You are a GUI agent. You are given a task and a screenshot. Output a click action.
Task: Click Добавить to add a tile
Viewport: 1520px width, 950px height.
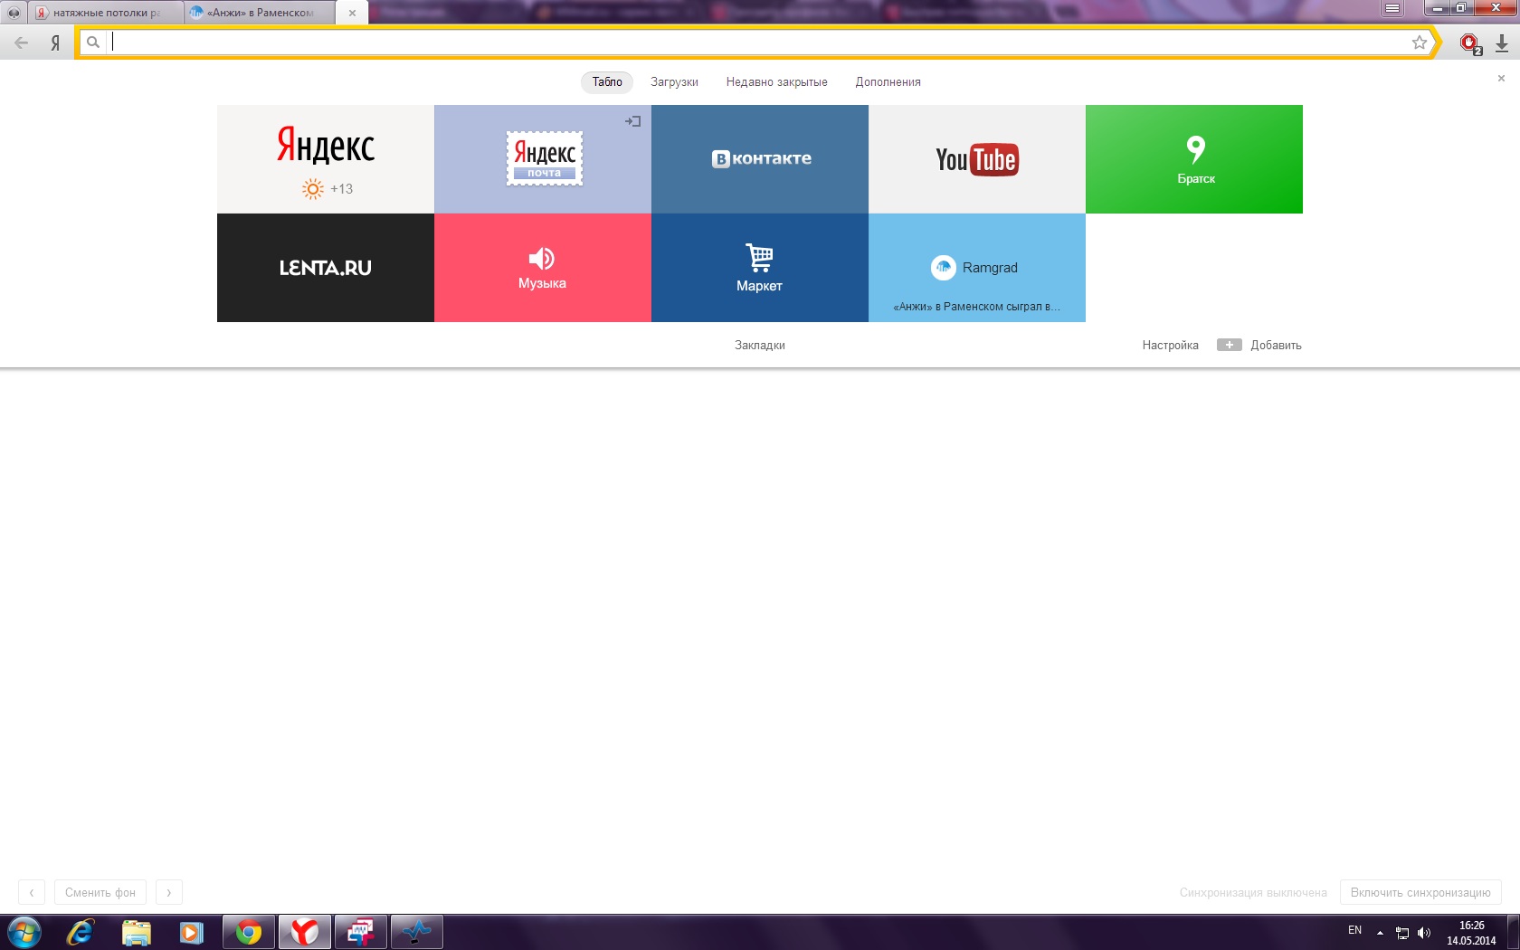[x=1259, y=346]
